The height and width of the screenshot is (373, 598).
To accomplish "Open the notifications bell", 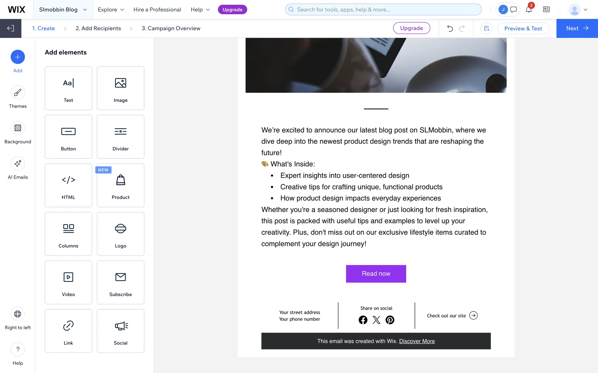I will click(529, 10).
